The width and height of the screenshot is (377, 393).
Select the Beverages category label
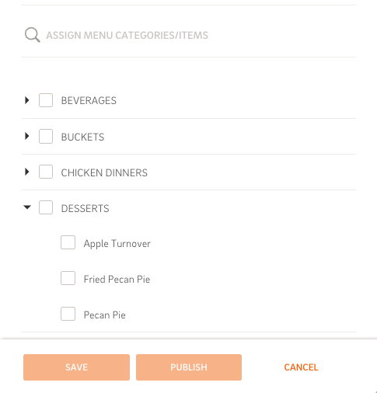click(x=89, y=100)
